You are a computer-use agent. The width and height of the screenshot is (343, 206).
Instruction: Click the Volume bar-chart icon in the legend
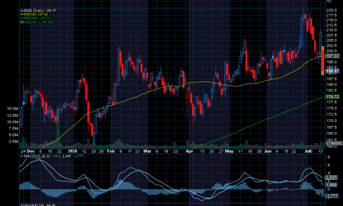[x=22, y=22]
